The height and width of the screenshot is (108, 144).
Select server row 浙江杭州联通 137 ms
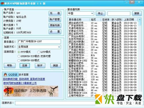point(103,42)
